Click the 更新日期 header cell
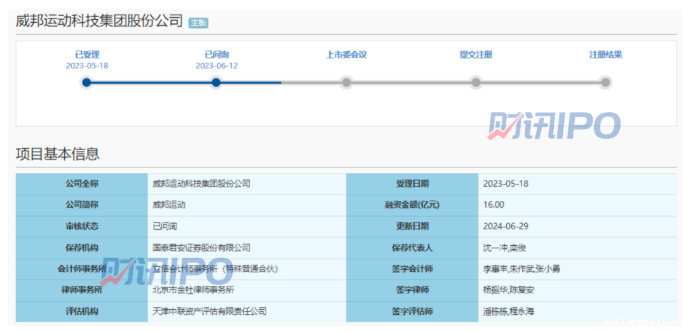 tap(412, 226)
